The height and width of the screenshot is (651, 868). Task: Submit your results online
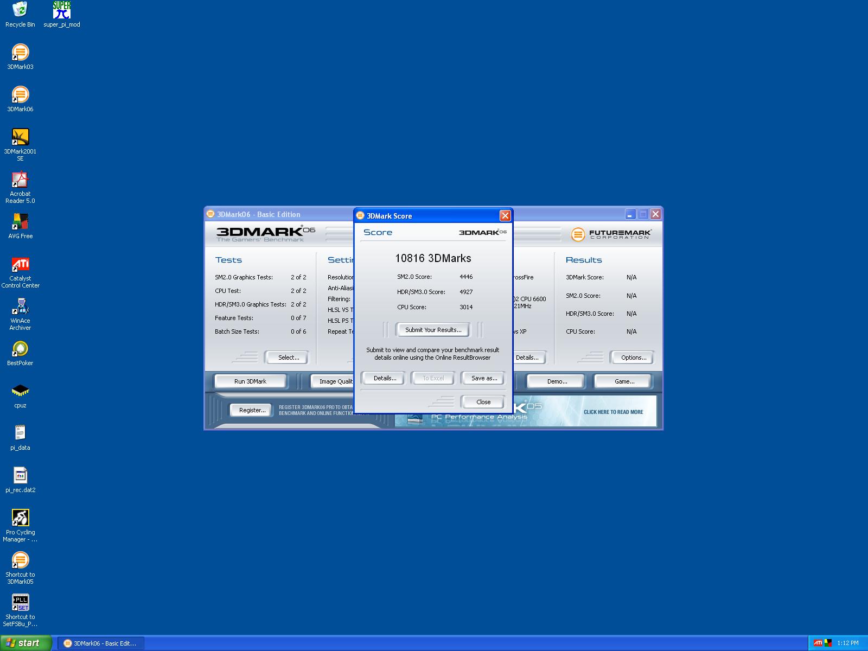click(x=433, y=330)
